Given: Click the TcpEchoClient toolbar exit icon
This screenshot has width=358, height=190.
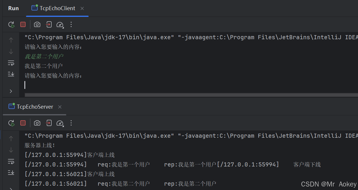Looking at the screenshot, I should click(x=49, y=25).
